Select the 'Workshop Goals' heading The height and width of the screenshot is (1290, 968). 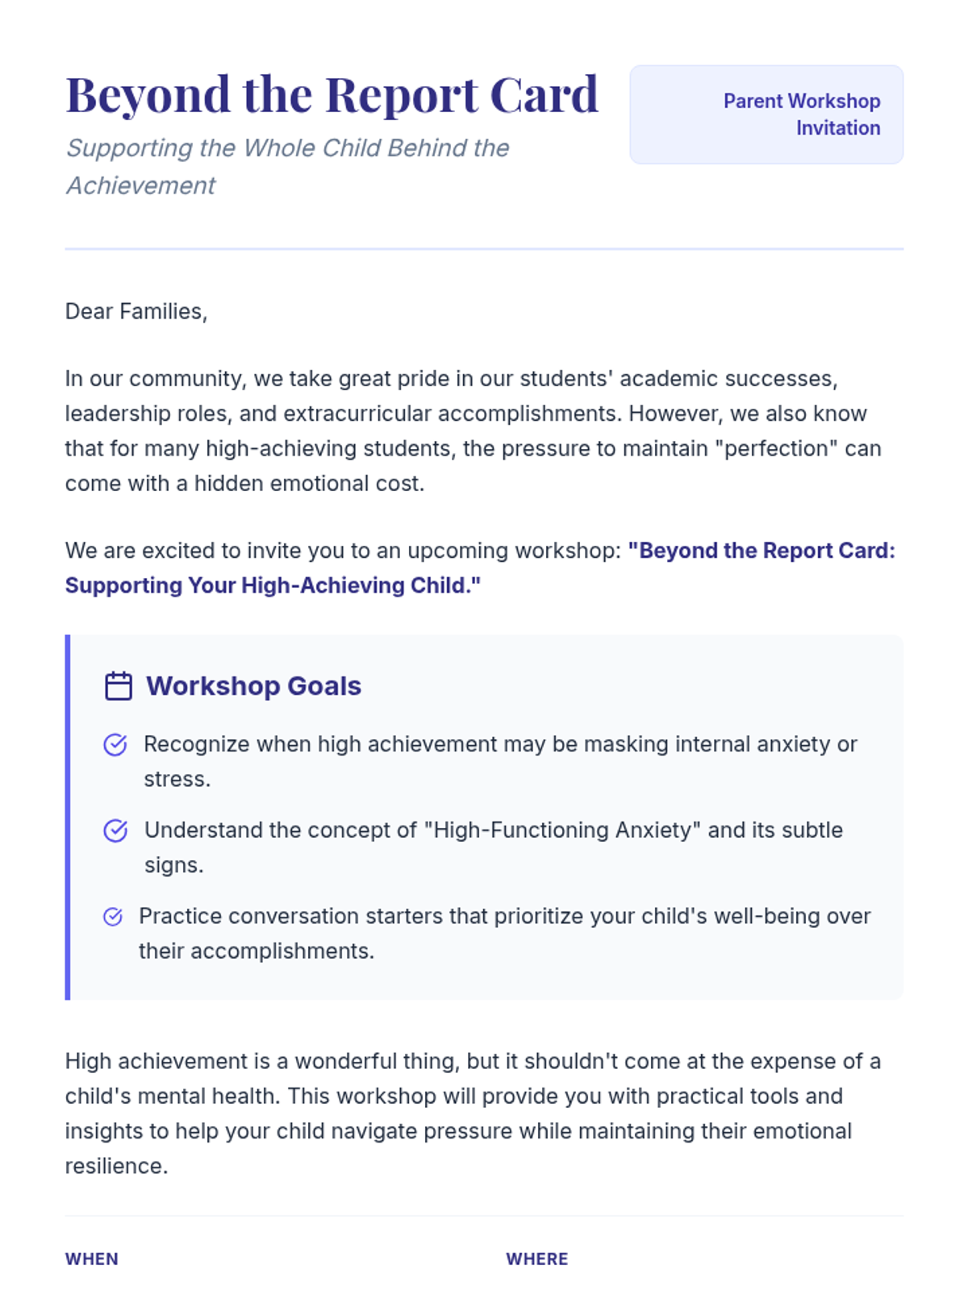253,686
